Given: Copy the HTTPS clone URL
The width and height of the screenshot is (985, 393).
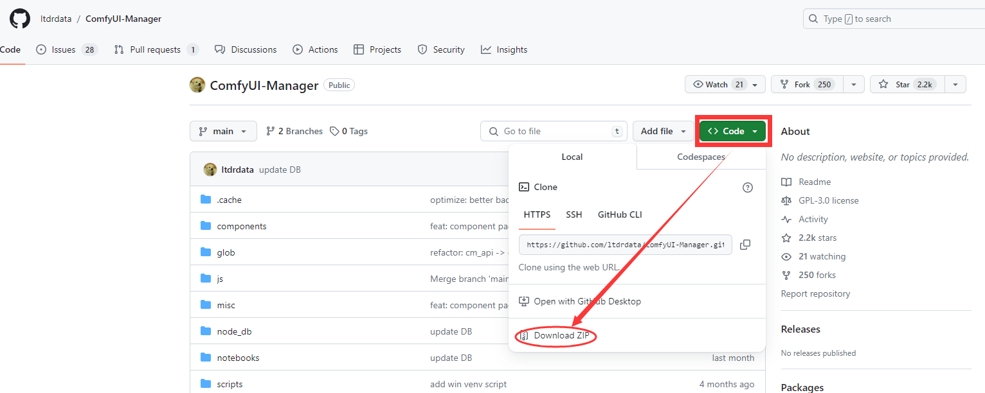Looking at the screenshot, I should tap(745, 245).
